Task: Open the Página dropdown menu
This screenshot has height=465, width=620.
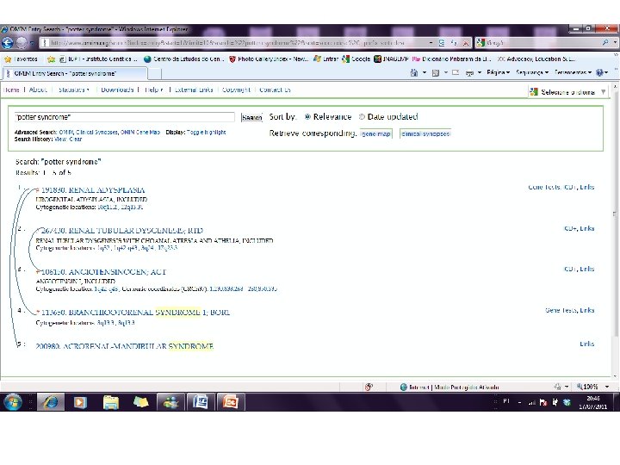Action: [498, 72]
